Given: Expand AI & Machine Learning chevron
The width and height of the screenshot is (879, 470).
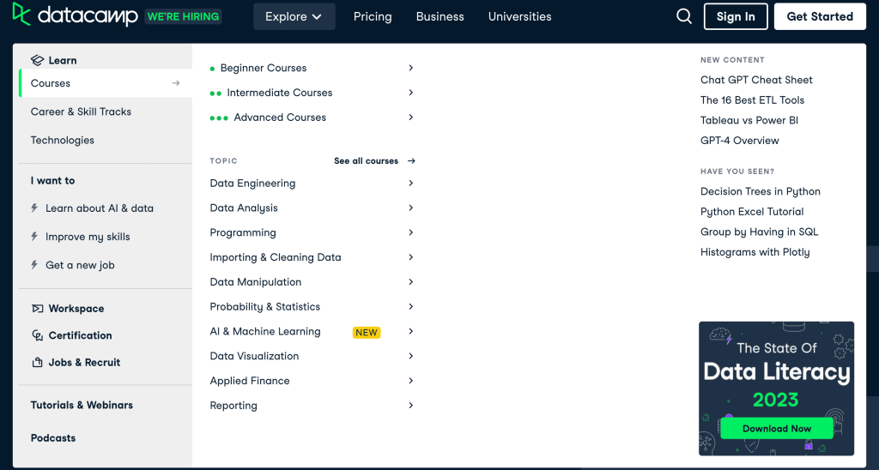Looking at the screenshot, I should click(411, 331).
